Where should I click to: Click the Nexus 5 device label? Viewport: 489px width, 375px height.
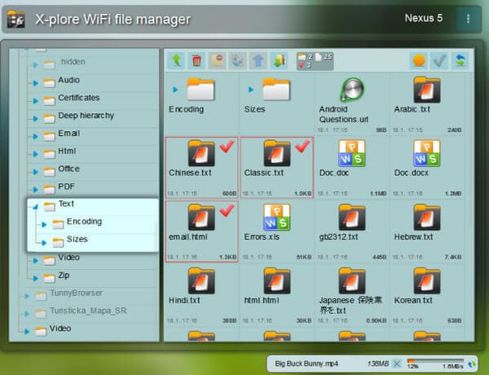tap(424, 18)
